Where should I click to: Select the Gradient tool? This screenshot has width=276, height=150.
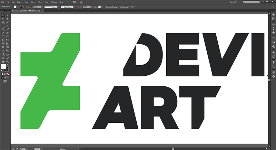7,47
